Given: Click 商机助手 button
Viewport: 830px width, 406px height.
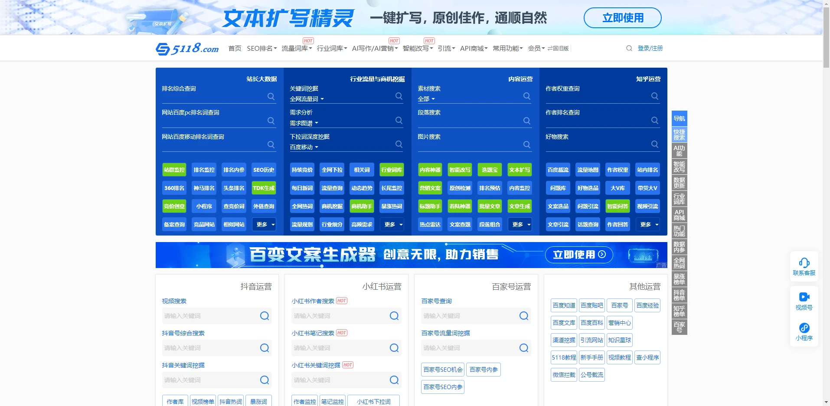Looking at the screenshot, I should (362, 206).
